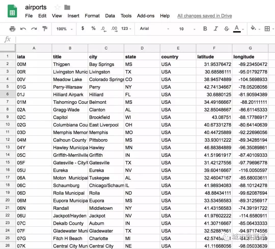Format as percent

[x=93, y=28]
